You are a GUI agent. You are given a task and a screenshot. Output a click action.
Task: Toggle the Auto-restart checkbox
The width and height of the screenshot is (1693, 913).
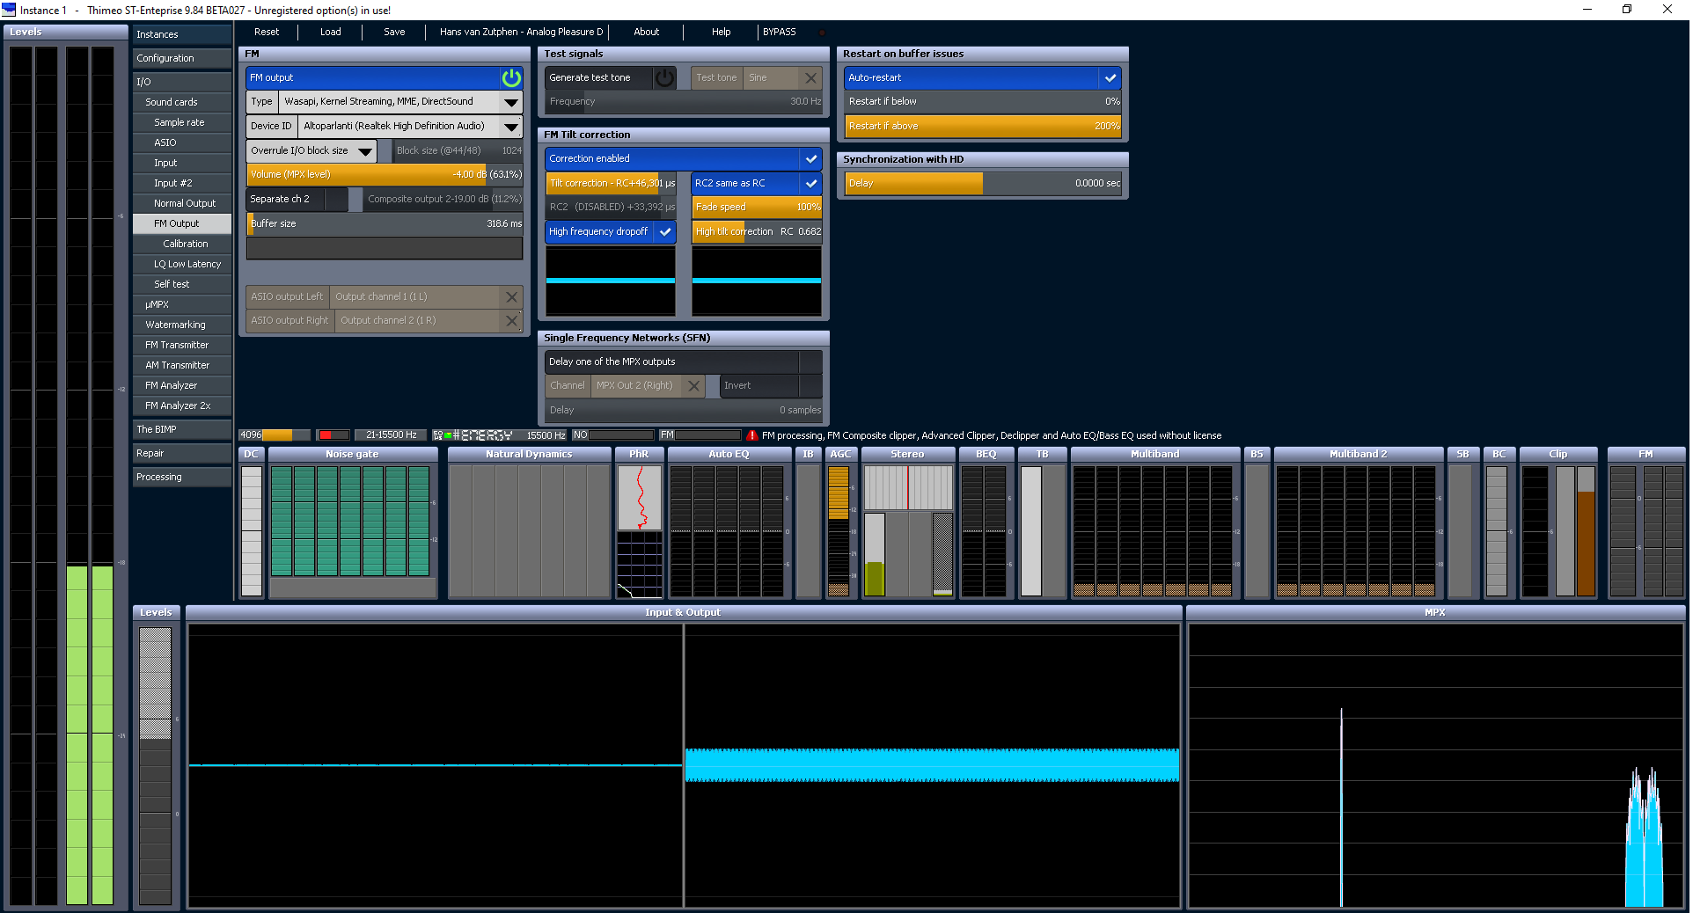[1110, 77]
